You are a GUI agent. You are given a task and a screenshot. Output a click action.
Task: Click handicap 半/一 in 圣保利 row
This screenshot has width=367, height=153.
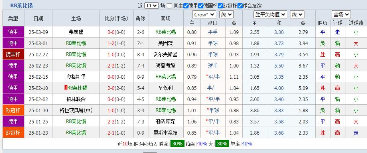213,88
